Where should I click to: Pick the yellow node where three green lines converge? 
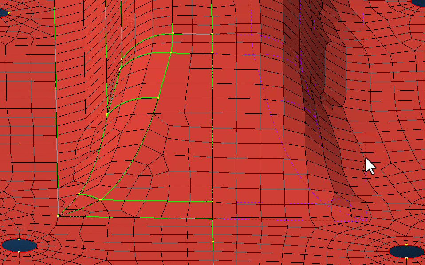click(59, 216)
